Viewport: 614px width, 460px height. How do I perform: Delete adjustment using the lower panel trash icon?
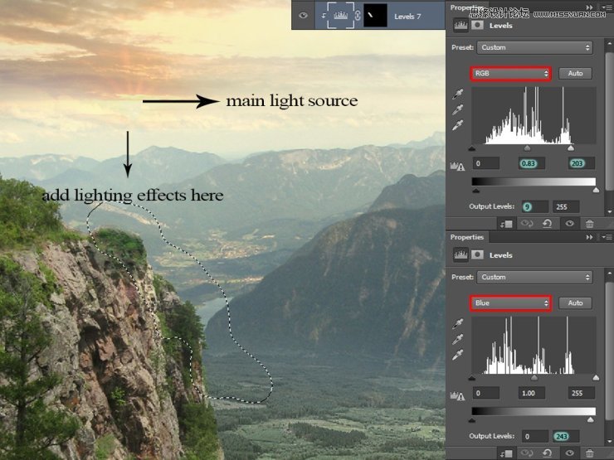click(x=589, y=453)
